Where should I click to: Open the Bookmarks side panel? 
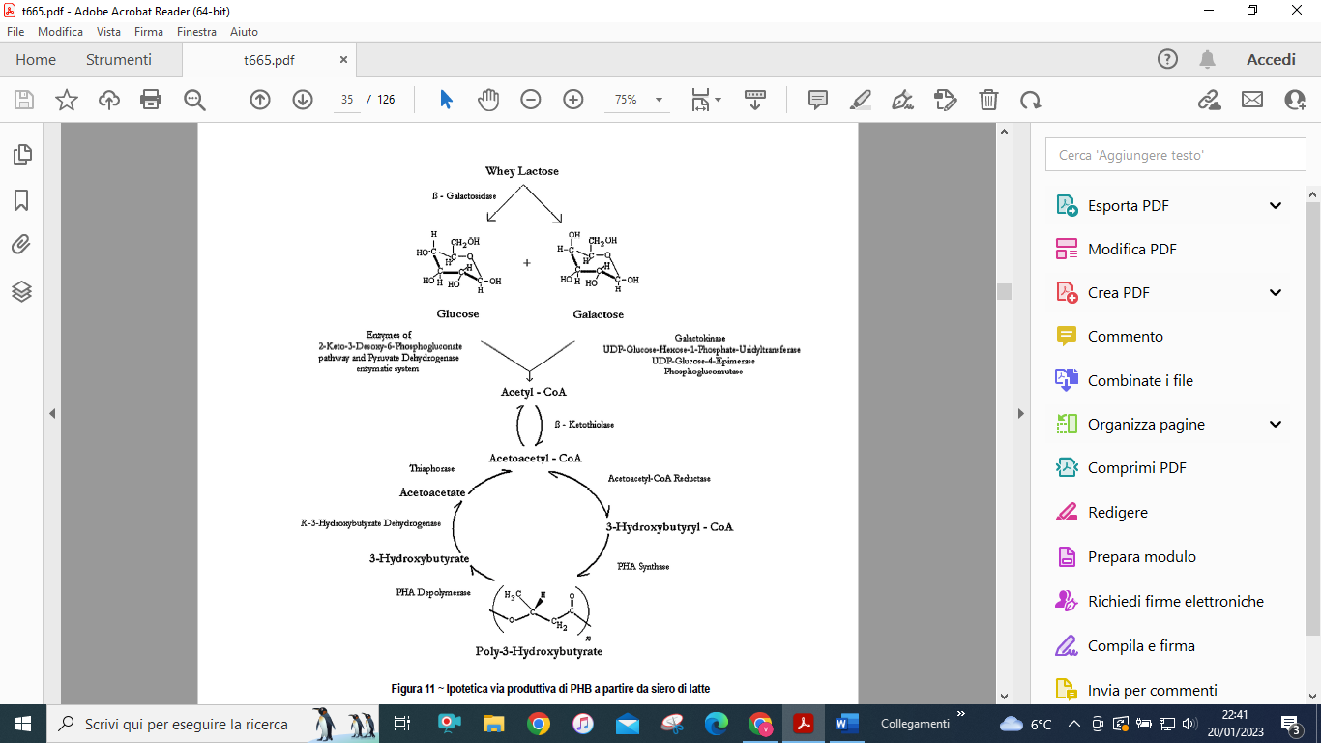pos(21,200)
